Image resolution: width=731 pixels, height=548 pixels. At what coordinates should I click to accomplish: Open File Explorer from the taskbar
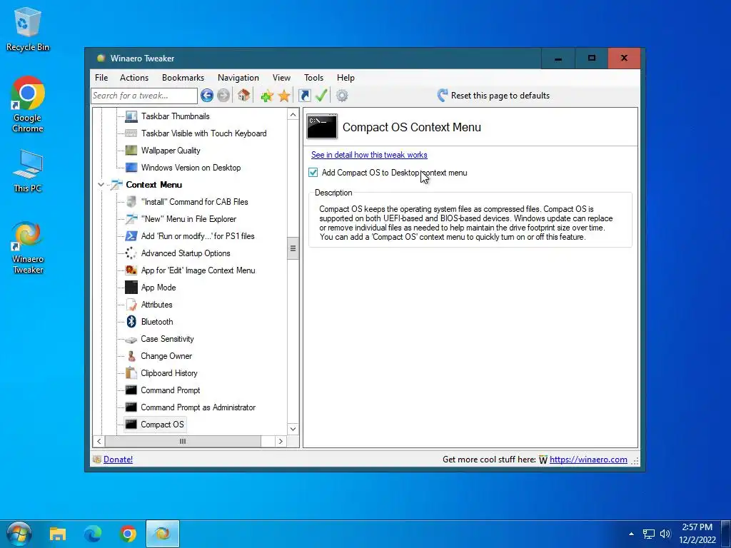click(x=58, y=534)
